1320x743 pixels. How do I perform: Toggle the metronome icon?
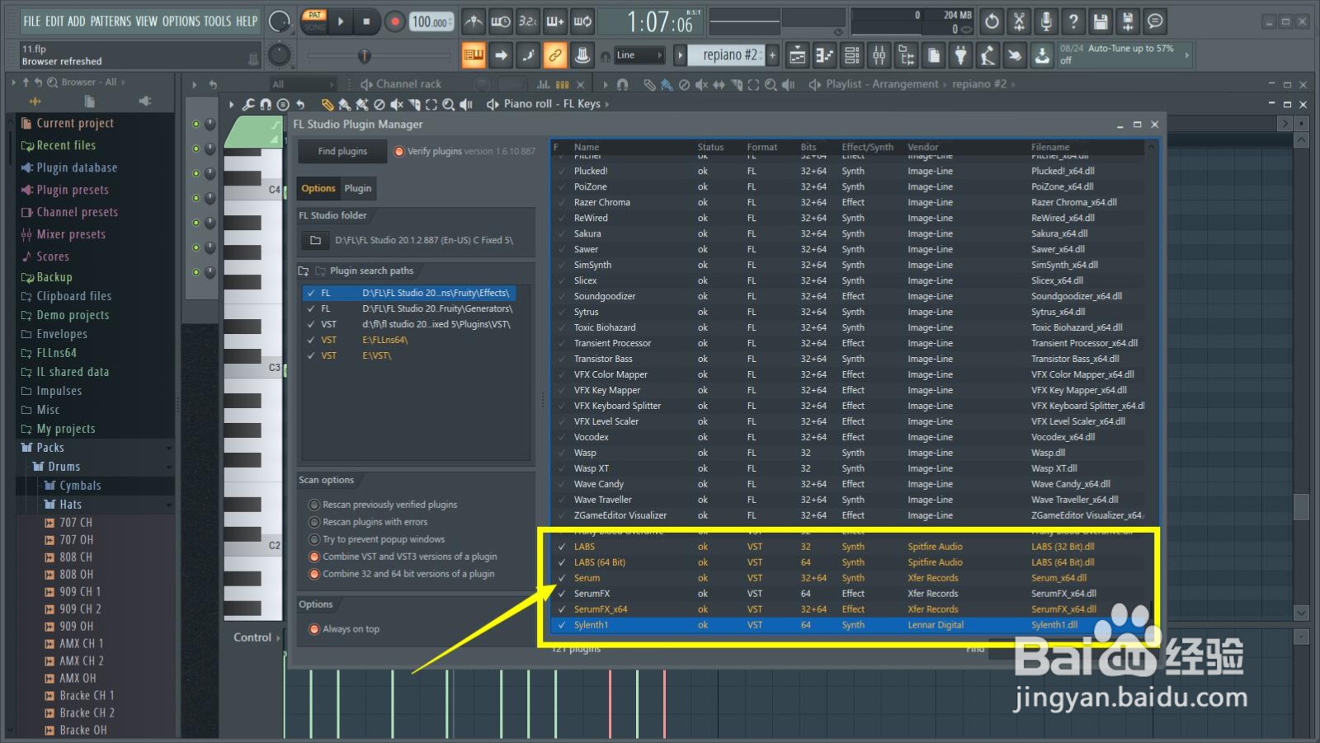point(473,21)
